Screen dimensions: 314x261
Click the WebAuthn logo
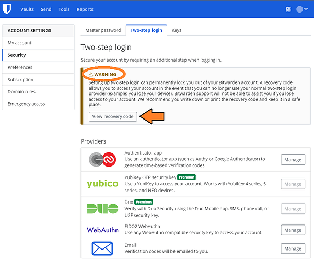click(102, 230)
